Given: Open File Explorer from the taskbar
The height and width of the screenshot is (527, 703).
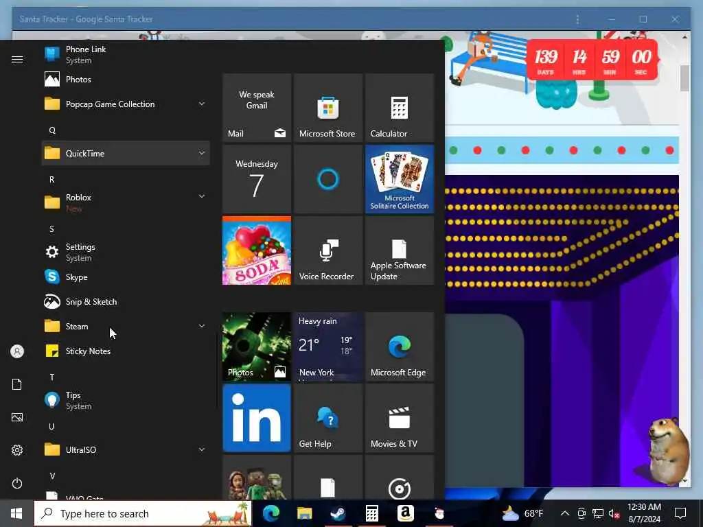Looking at the screenshot, I should pos(304,513).
